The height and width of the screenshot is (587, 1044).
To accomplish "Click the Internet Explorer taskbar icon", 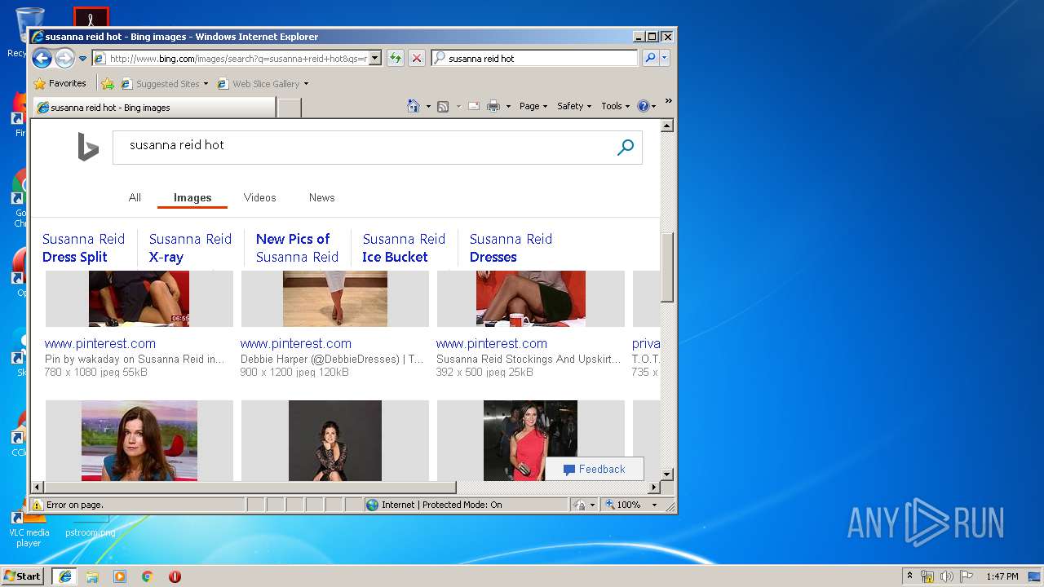I will click(x=64, y=576).
